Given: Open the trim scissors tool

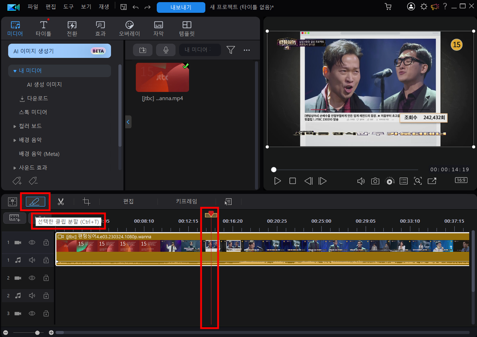Looking at the screenshot, I should click(x=61, y=202).
